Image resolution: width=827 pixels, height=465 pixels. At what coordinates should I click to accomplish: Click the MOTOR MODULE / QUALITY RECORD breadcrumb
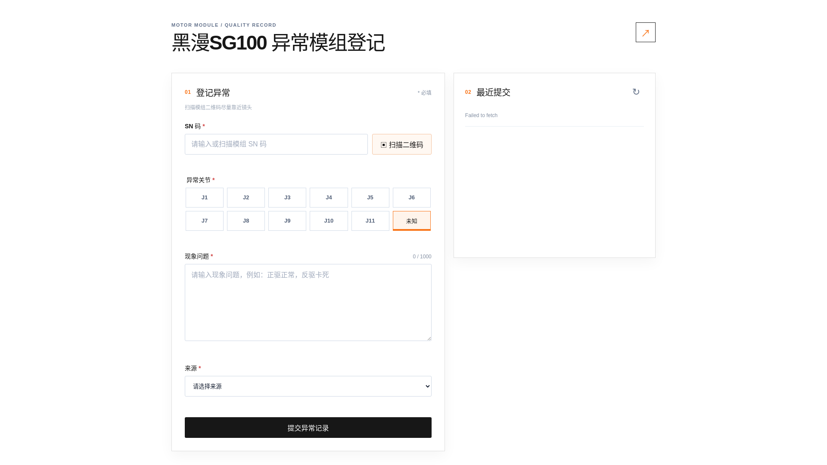click(224, 25)
